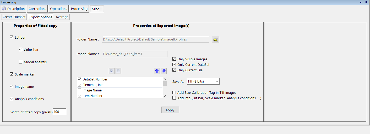Switch to the Corrections tab
This screenshot has height=134, width=370.
click(x=37, y=9)
